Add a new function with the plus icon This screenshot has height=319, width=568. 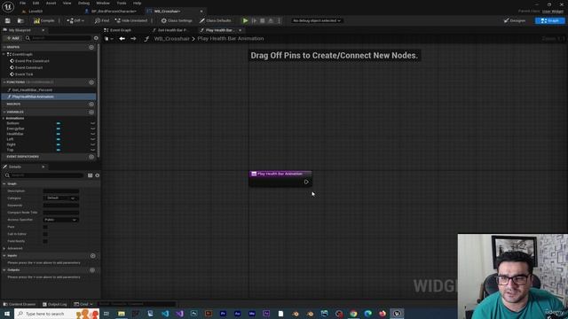(x=91, y=82)
